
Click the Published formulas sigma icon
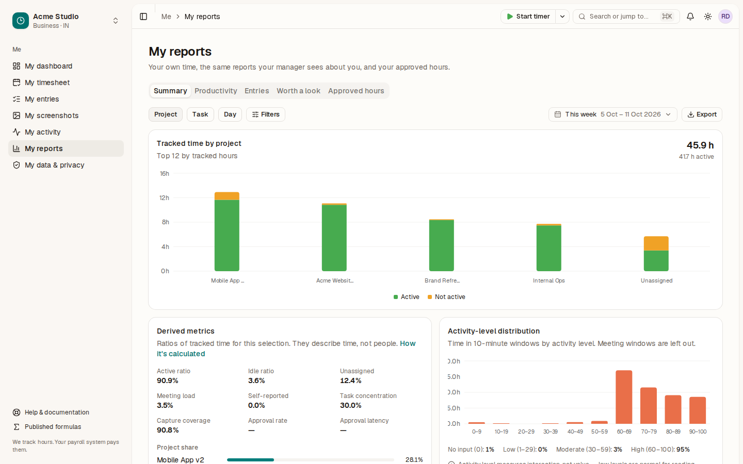point(17,427)
